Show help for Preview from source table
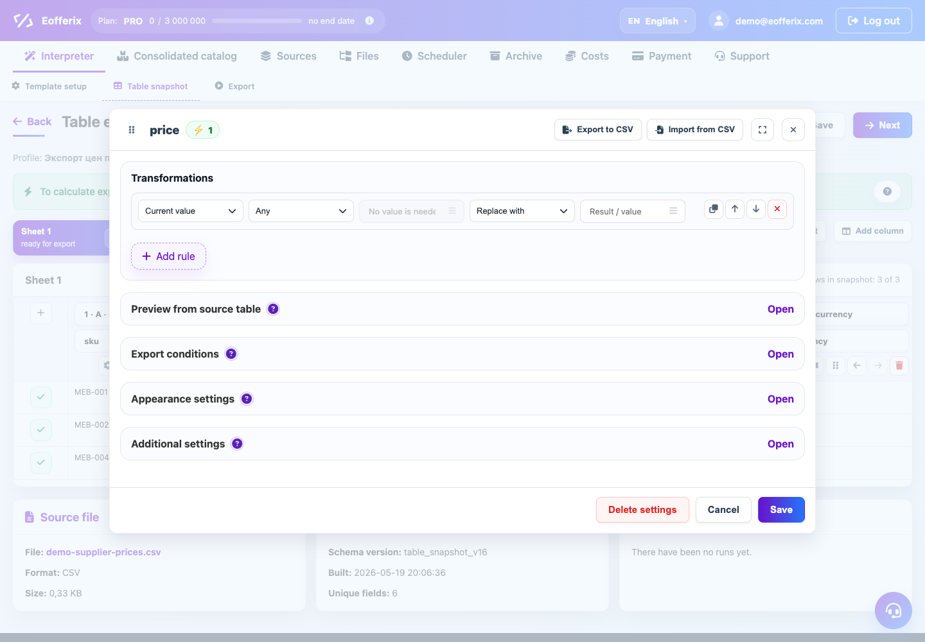925x642 pixels. (x=273, y=309)
